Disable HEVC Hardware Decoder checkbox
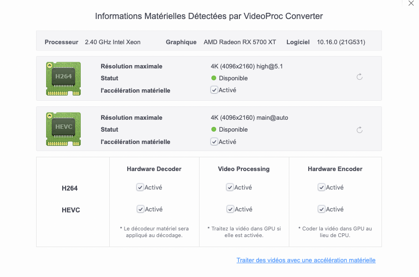The image size is (419, 277). 140,209
